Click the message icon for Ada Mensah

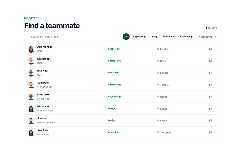210,49
